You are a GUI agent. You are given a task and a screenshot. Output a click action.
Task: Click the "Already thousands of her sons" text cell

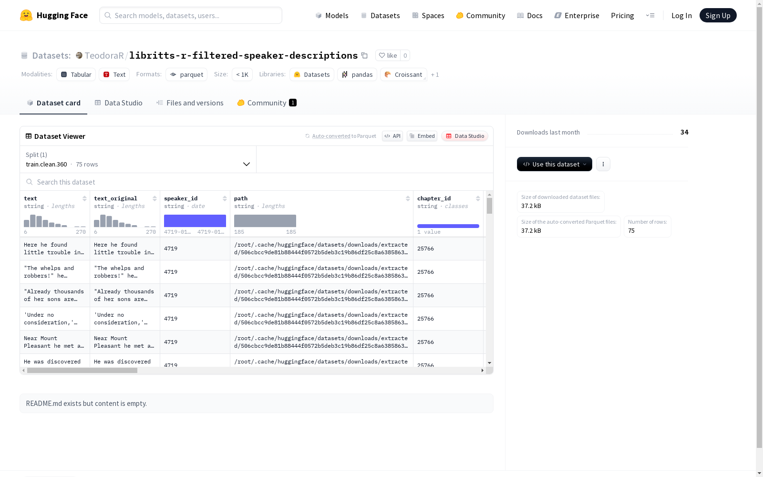click(x=55, y=295)
